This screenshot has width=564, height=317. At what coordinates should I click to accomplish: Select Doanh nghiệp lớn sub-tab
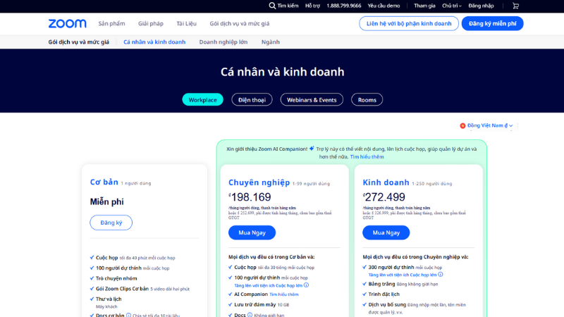[223, 42]
